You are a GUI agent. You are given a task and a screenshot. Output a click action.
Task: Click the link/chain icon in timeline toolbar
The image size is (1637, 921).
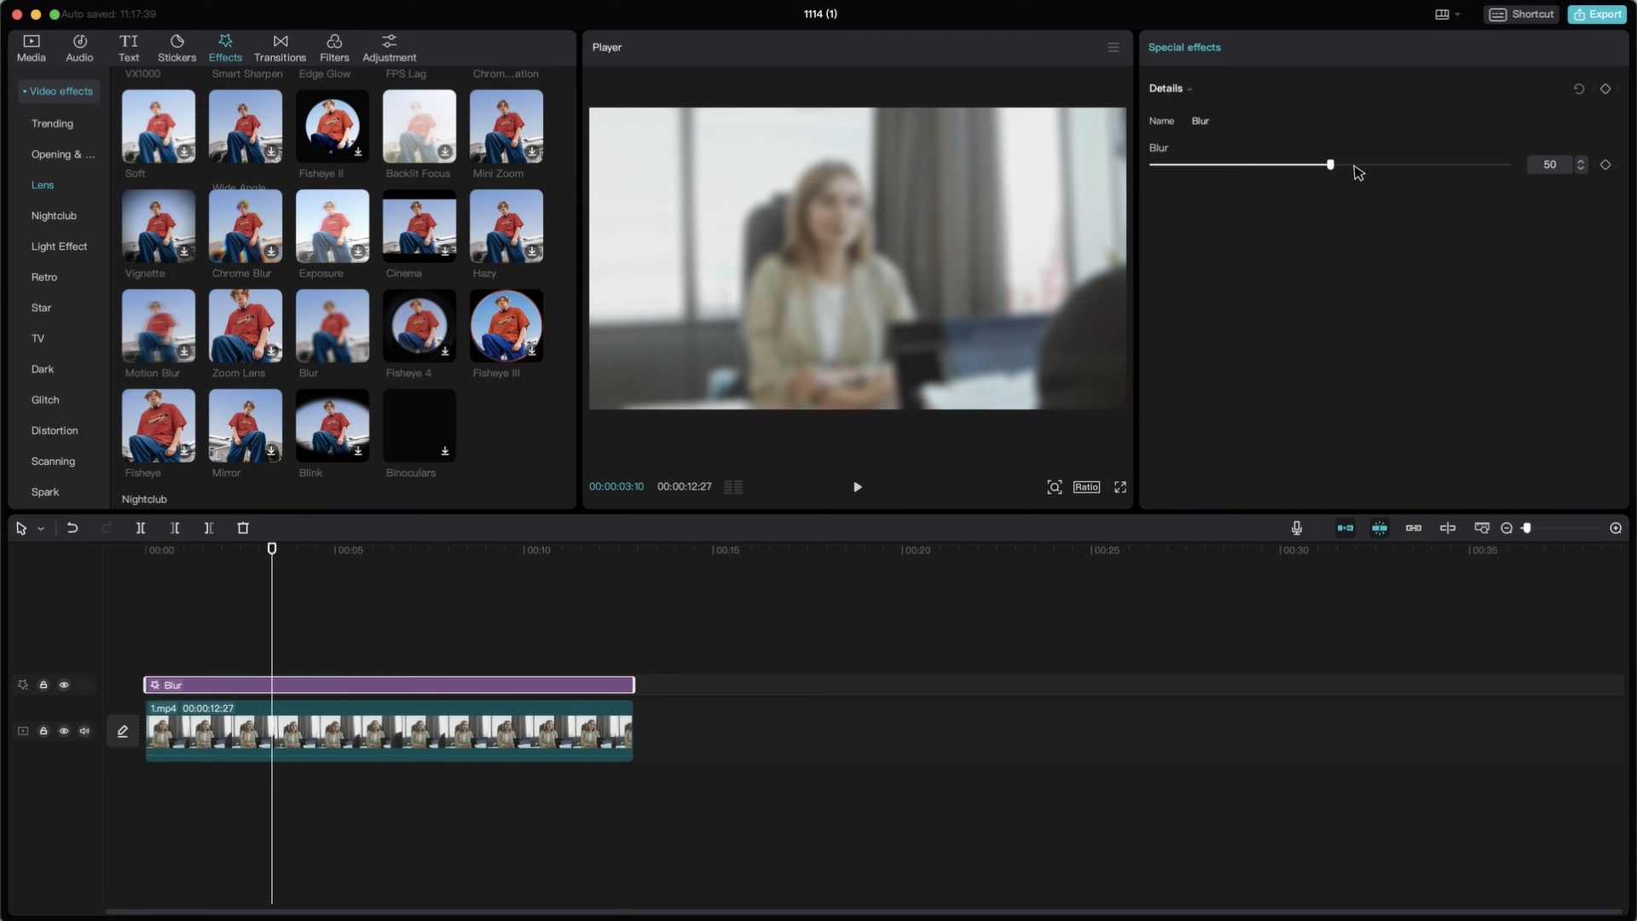(1414, 527)
